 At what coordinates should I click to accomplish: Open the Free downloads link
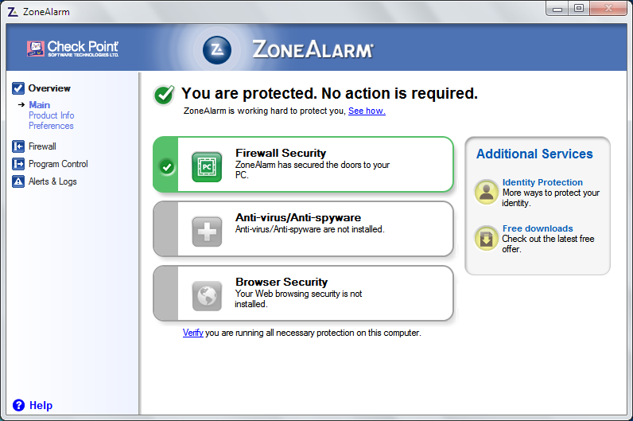538,228
